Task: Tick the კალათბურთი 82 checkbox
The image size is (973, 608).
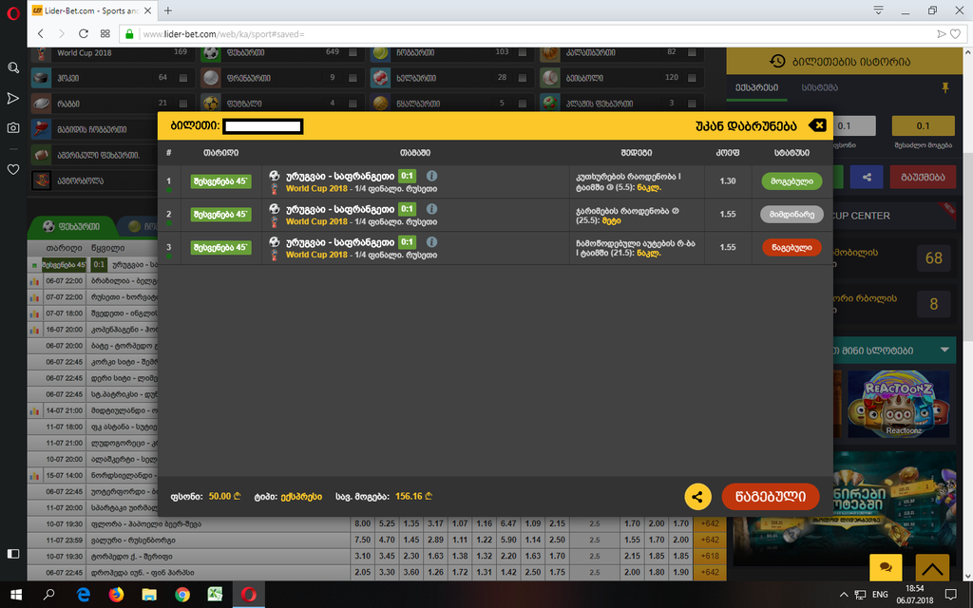Action: pyautogui.click(x=692, y=53)
